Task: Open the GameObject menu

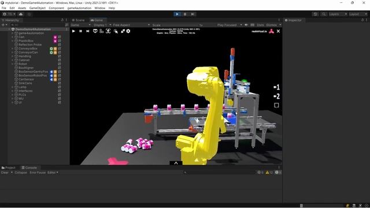Action: coord(37,8)
